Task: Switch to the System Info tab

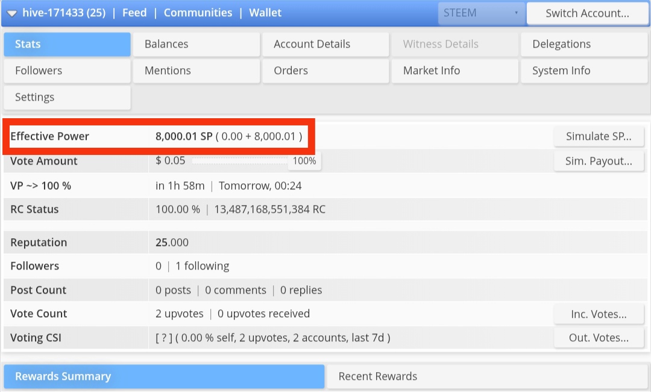Action: coord(584,71)
